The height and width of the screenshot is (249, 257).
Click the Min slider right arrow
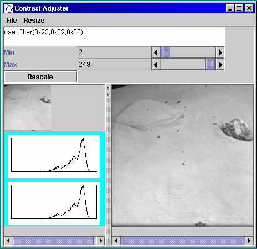(x=220, y=53)
